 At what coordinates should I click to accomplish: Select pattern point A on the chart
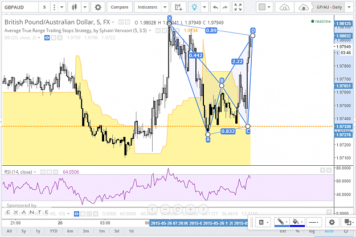click(208, 134)
